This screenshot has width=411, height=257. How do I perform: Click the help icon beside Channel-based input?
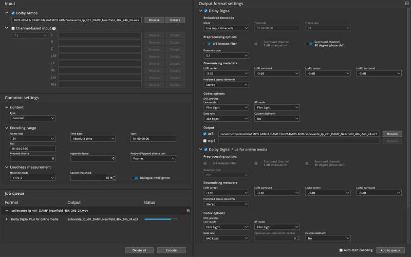54,28
